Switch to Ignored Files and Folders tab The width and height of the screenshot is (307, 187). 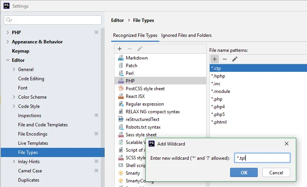point(186,35)
